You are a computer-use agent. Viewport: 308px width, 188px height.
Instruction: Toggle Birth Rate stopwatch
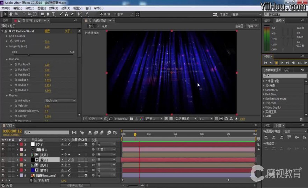(11, 41)
